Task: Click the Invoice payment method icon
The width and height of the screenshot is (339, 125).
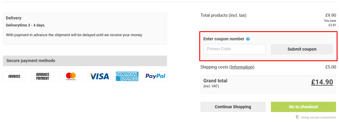Action: [14, 76]
